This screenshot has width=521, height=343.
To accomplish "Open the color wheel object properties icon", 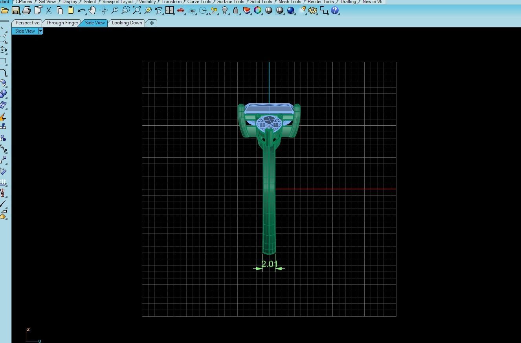I will coord(258,11).
